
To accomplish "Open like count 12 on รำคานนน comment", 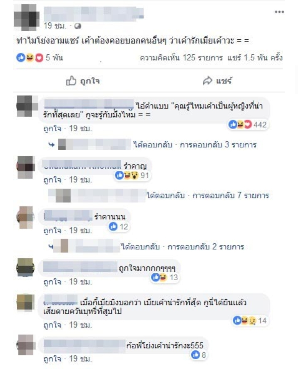I will pyautogui.click(x=119, y=227).
